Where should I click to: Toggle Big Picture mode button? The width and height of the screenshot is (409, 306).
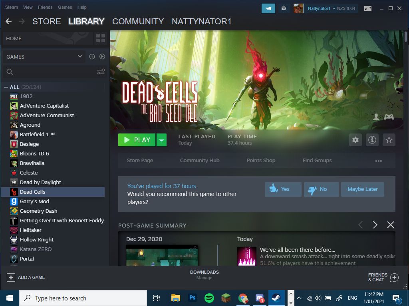click(x=367, y=8)
